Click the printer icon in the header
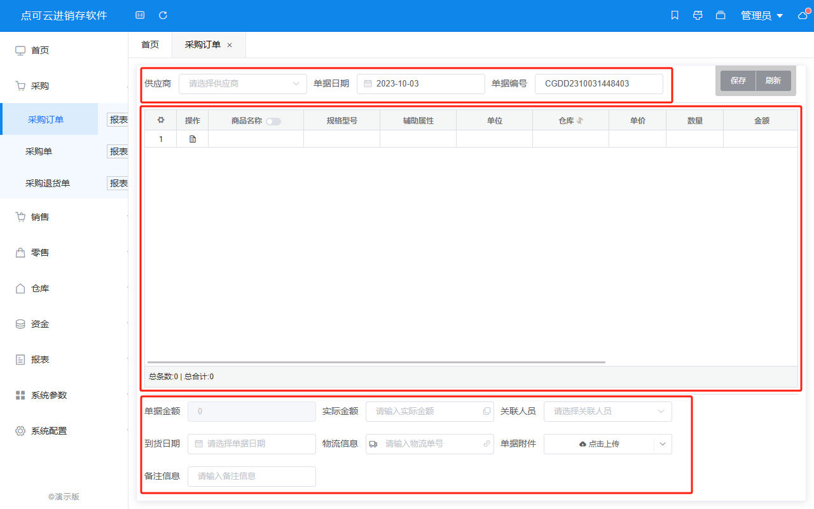The height and width of the screenshot is (509, 814). [x=698, y=15]
